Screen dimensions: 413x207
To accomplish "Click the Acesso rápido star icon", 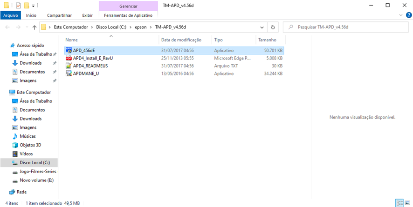I will click(13, 46).
